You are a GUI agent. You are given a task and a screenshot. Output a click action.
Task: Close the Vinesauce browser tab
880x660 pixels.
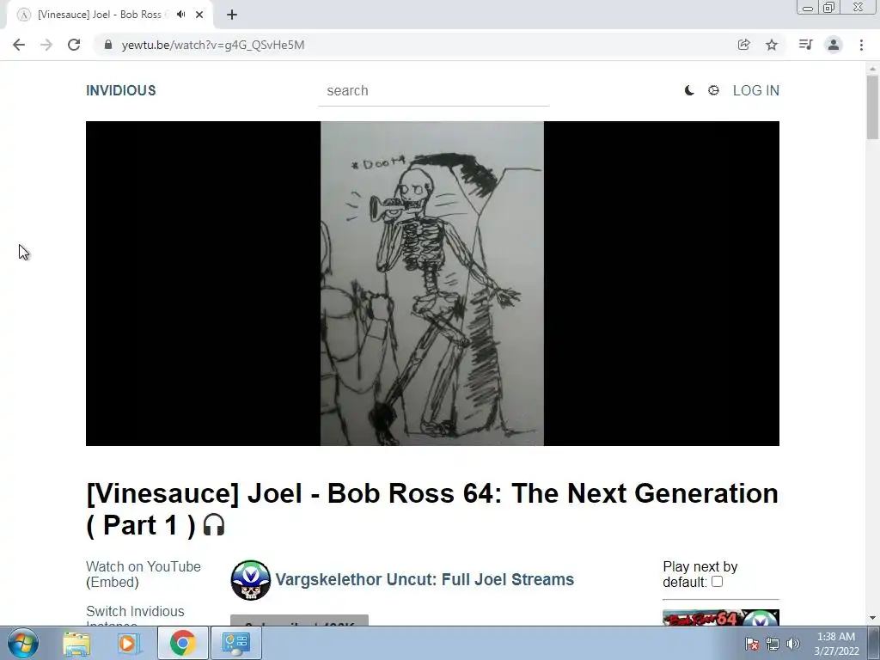pos(199,15)
